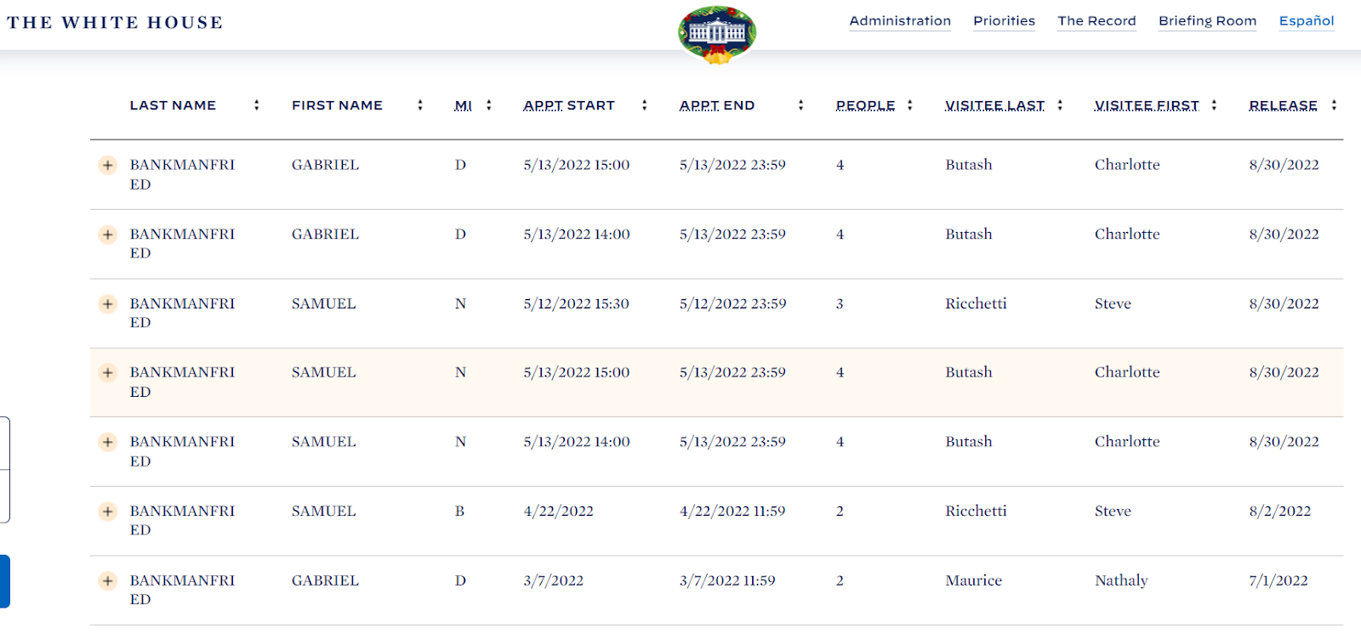
Task: Sort by middle initial column
Action: tap(464, 105)
